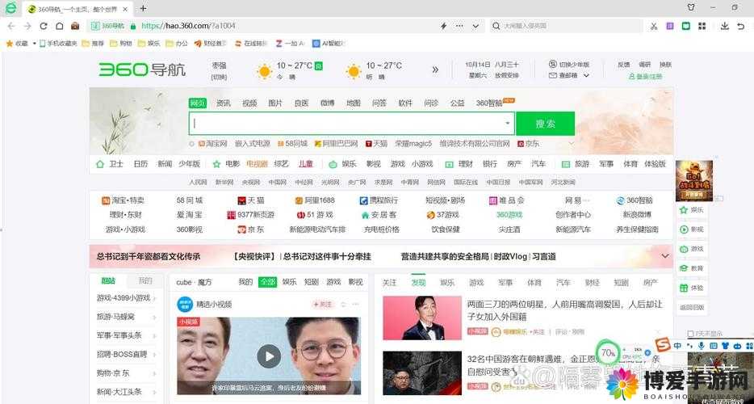The width and height of the screenshot is (754, 404).
Task: Check the 7天不显示 checkbox
Action: (690, 333)
